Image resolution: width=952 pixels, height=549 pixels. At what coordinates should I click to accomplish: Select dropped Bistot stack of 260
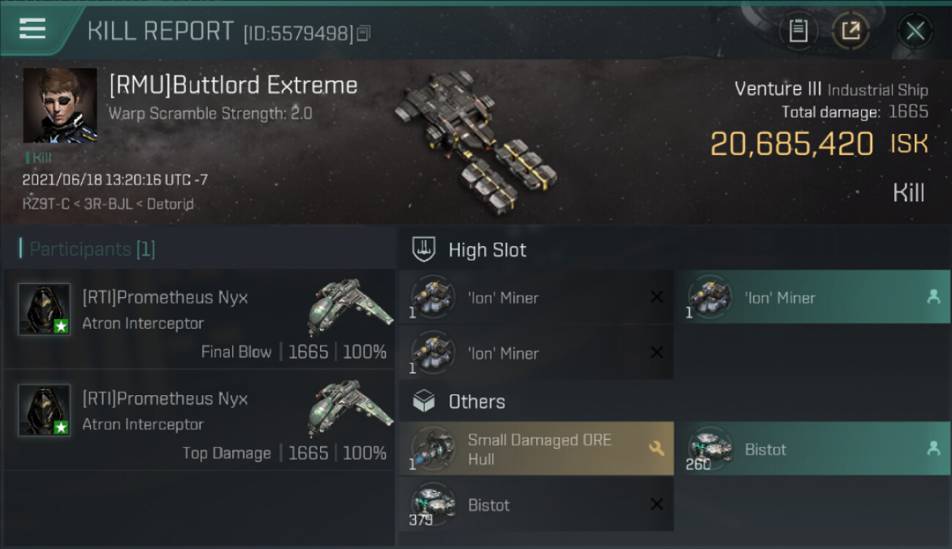coord(812,449)
